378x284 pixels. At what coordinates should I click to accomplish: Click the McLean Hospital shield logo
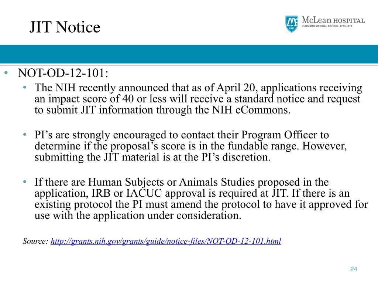point(292,23)
